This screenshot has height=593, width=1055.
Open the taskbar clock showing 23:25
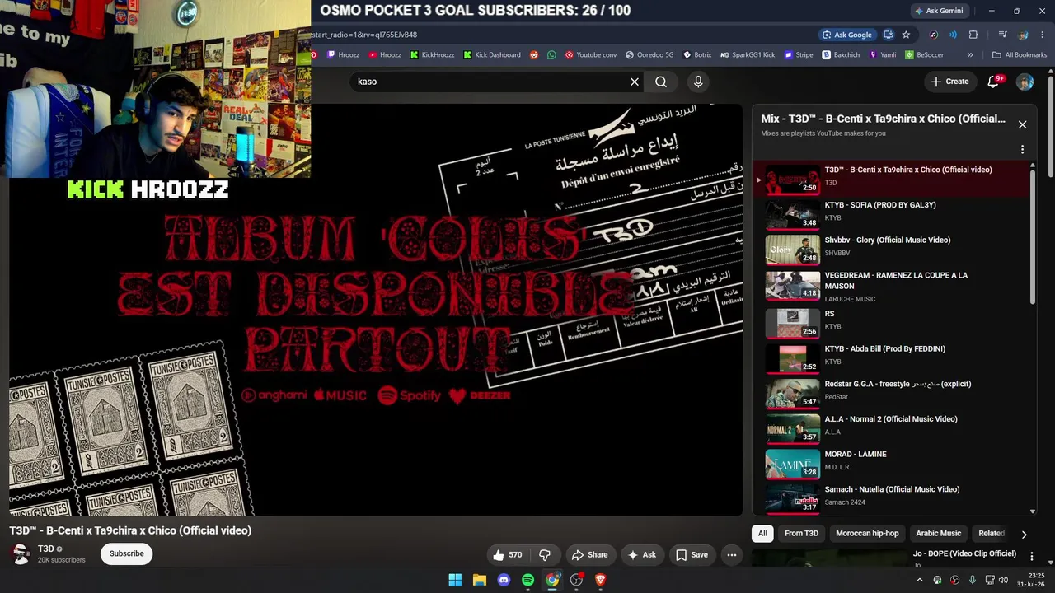tap(1030, 580)
